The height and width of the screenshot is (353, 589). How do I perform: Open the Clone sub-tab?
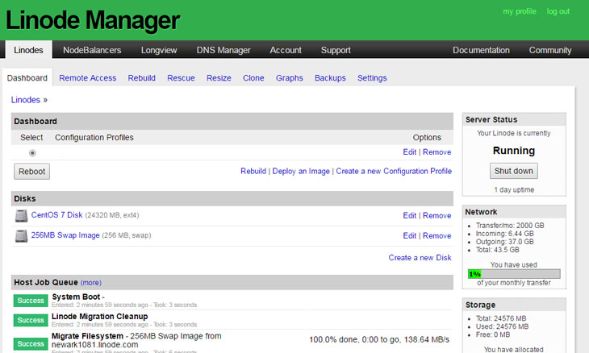click(253, 77)
